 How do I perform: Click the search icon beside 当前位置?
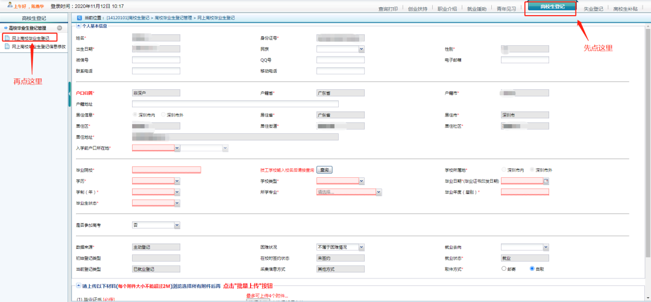click(x=80, y=18)
